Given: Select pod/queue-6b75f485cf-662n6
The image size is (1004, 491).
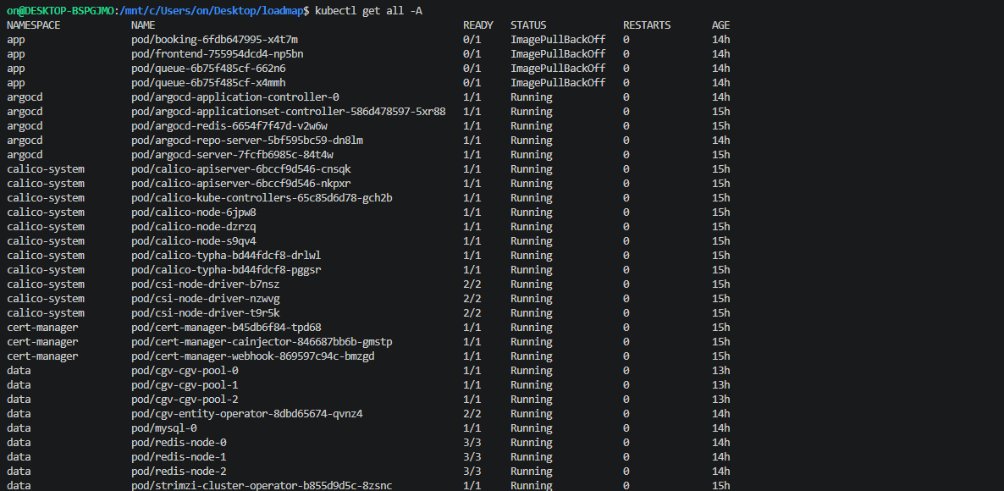Looking at the screenshot, I should [208, 69].
